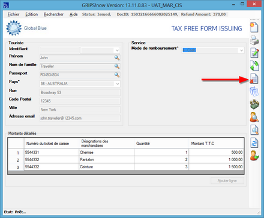The width and height of the screenshot is (264, 218).
Task: Click quantity cell of Ceinture row
Action: click(161, 167)
